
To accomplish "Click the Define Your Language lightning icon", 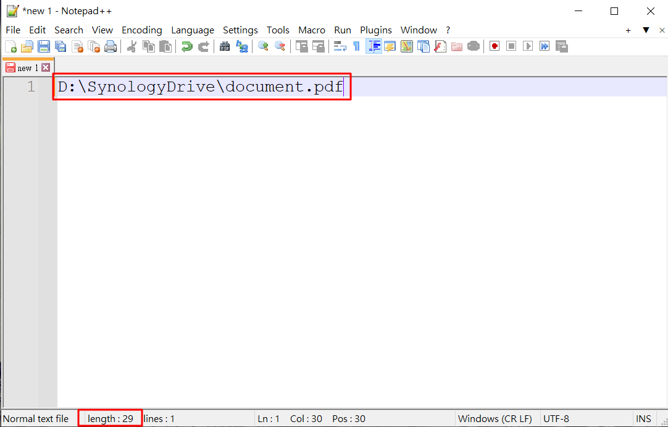I will 390,46.
